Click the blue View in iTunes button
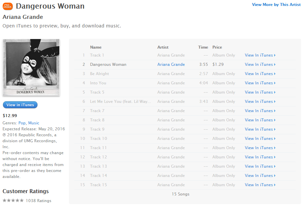 (x=20, y=105)
